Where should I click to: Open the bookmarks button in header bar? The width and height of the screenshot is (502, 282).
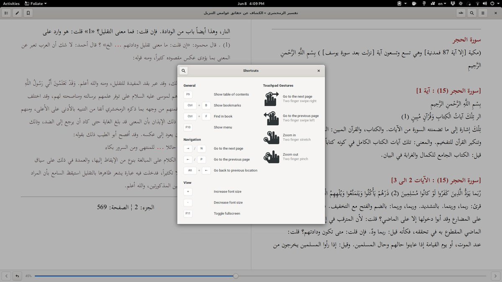[x=28, y=13]
